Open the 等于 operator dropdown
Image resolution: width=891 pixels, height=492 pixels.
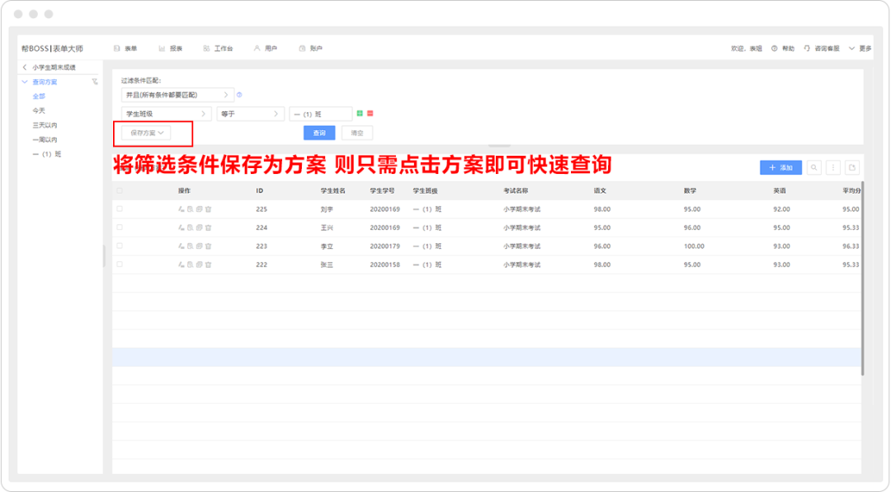pos(251,114)
